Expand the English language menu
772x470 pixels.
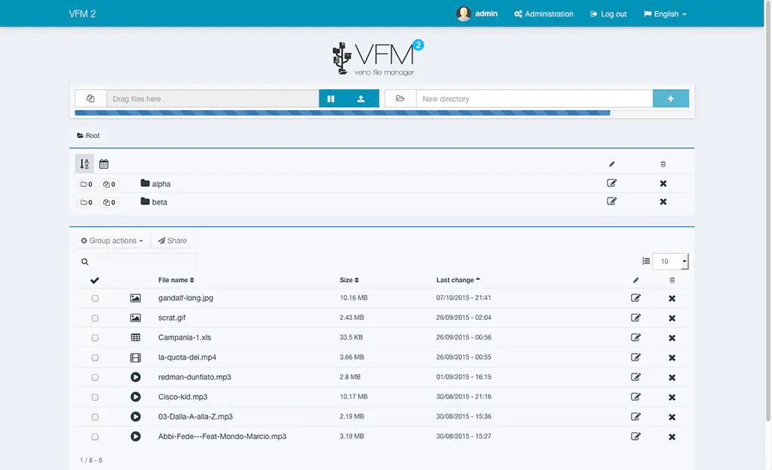(665, 14)
